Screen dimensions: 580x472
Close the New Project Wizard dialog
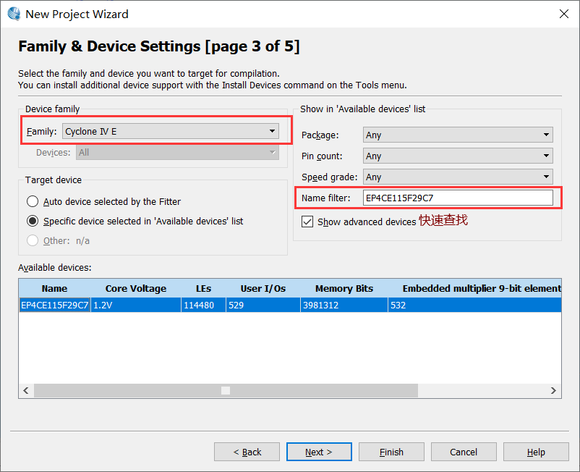pyautogui.click(x=563, y=14)
